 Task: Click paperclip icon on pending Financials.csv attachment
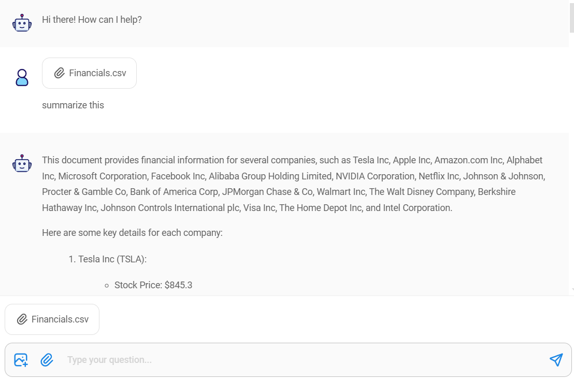pos(22,319)
